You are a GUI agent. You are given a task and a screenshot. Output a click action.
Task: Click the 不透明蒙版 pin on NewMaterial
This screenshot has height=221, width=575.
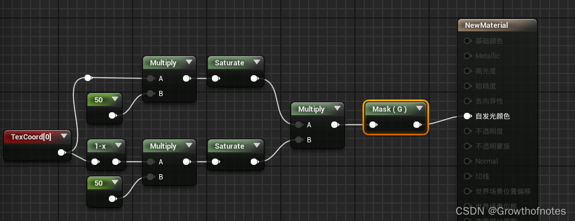(x=467, y=146)
